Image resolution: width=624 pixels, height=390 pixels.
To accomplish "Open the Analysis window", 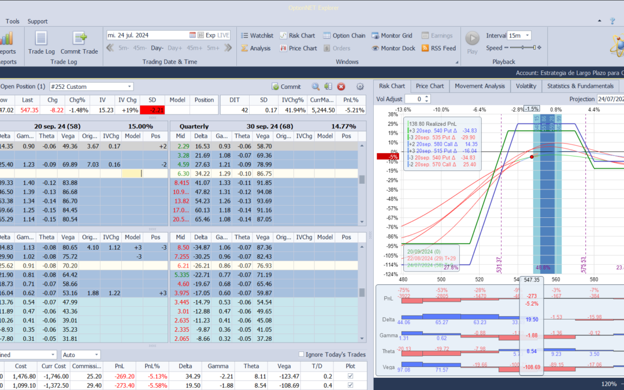I will (256, 48).
